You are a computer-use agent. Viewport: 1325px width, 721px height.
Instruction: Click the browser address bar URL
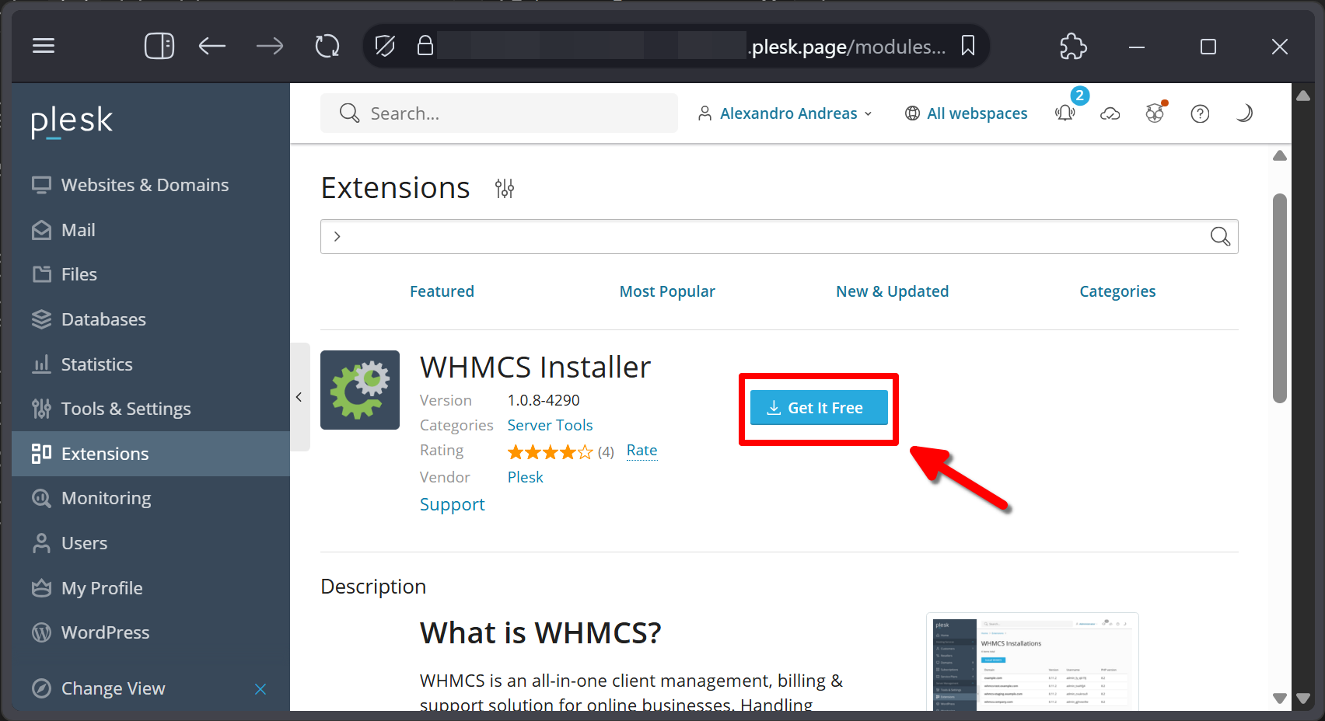click(x=848, y=47)
